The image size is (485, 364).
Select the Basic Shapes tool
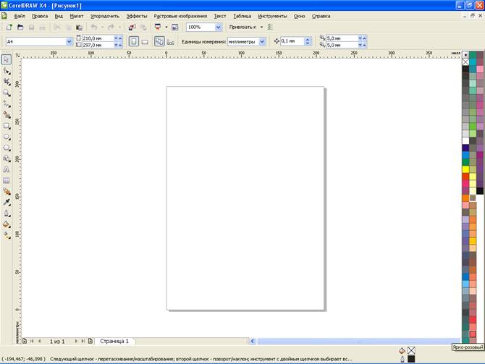pyautogui.click(x=7, y=158)
